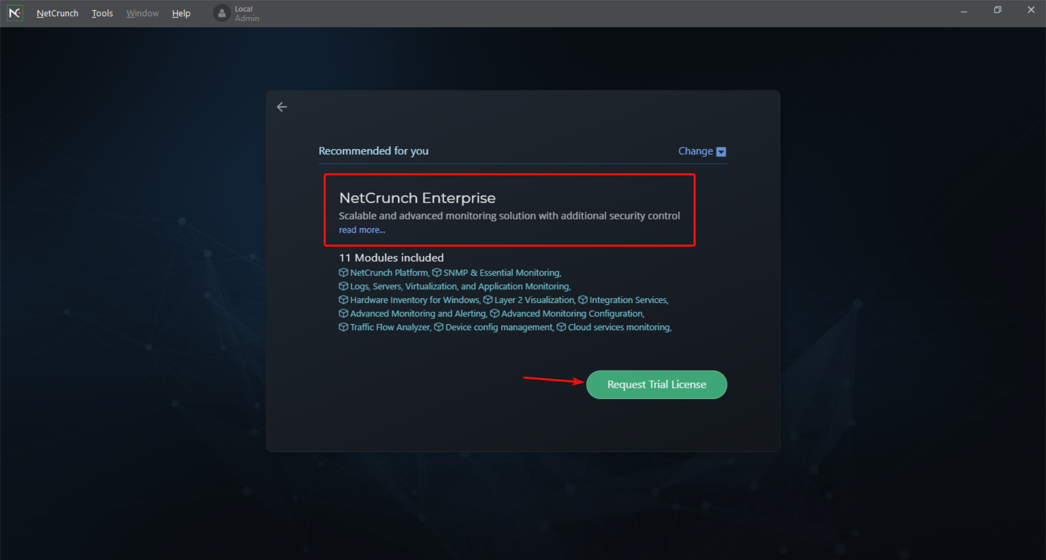The height and width of the screenshot is (560, 1046).
Task: Expand the Change dropdown arrow
Action: tap(721, 151)
